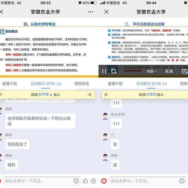Click 麦芽糖 username in welcome banner
The image size is (188, 188).
(43, 94)
